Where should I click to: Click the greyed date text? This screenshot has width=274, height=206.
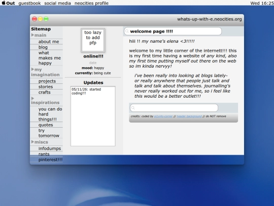(93, 63)
